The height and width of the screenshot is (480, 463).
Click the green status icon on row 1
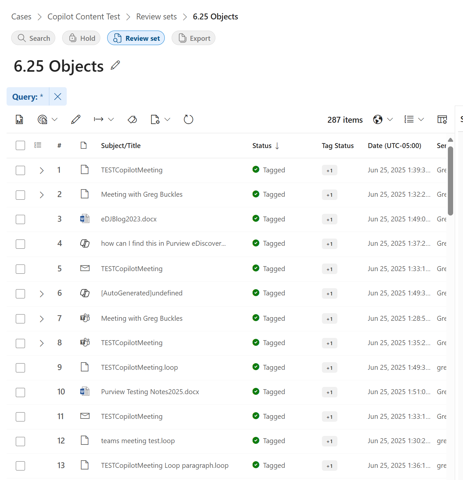tap(256, 169)
